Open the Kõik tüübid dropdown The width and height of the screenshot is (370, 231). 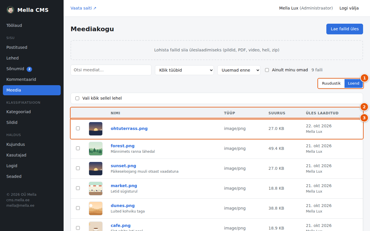click(x=184, y=70)
